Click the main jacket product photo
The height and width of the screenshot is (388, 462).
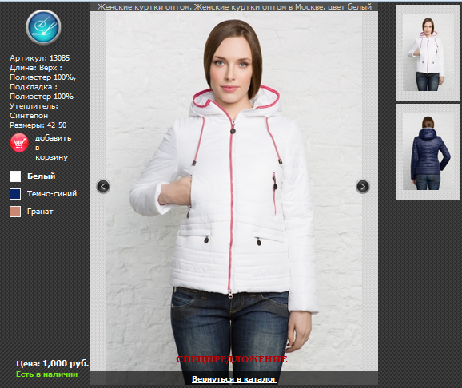(x=234, y=192)
